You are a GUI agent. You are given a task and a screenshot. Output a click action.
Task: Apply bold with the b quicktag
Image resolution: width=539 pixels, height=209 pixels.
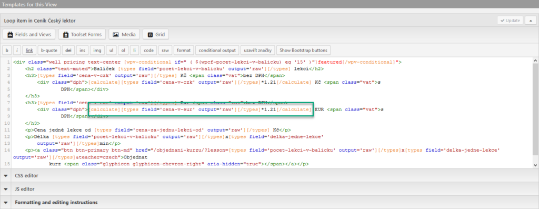click(6, 50)
